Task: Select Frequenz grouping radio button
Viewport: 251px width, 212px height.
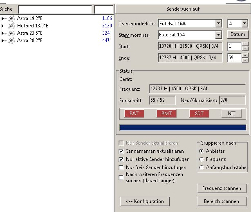Action: [x=201, y=159]
